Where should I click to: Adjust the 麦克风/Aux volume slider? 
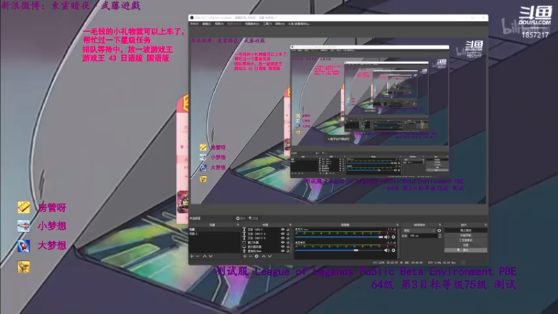[339, 237]
